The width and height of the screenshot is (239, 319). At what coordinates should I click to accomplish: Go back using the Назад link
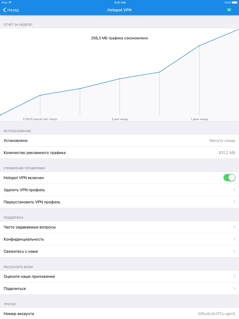pos(13,10)
